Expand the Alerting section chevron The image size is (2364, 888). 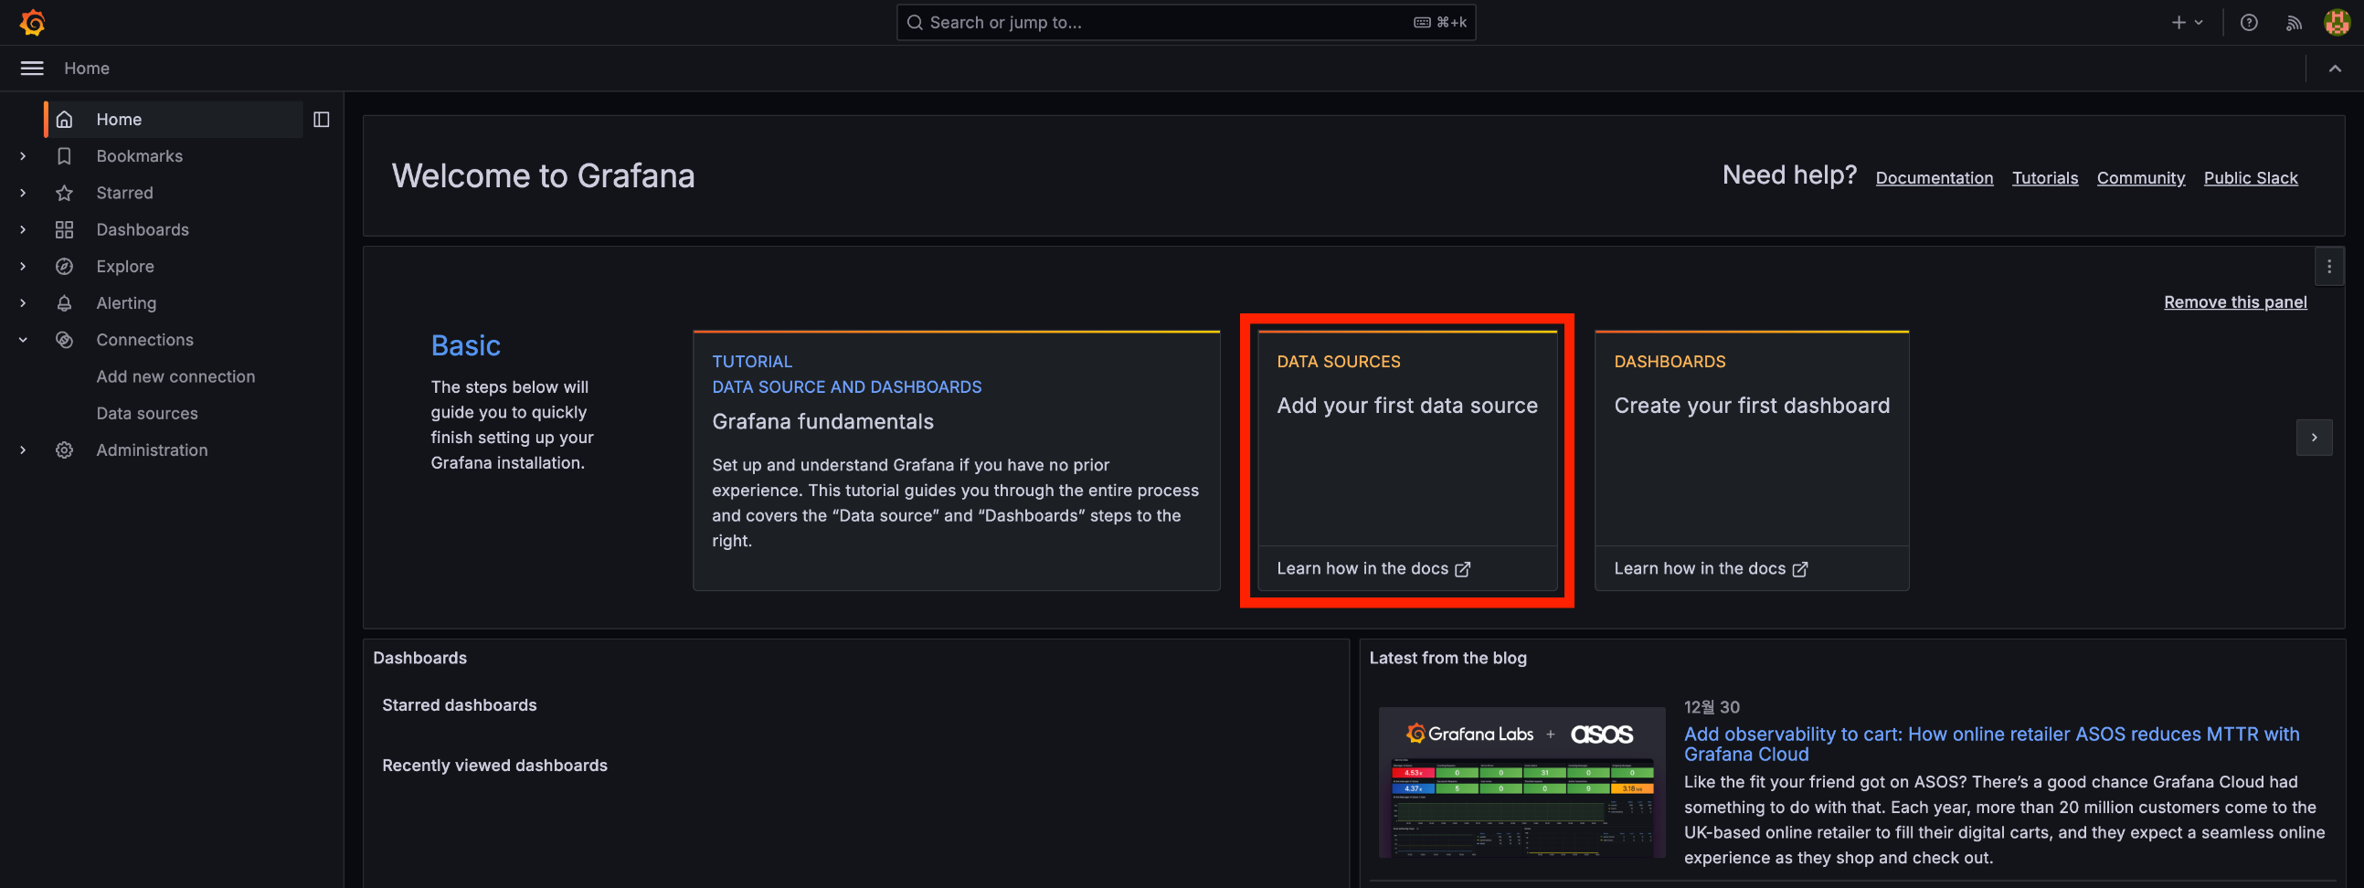23,302
